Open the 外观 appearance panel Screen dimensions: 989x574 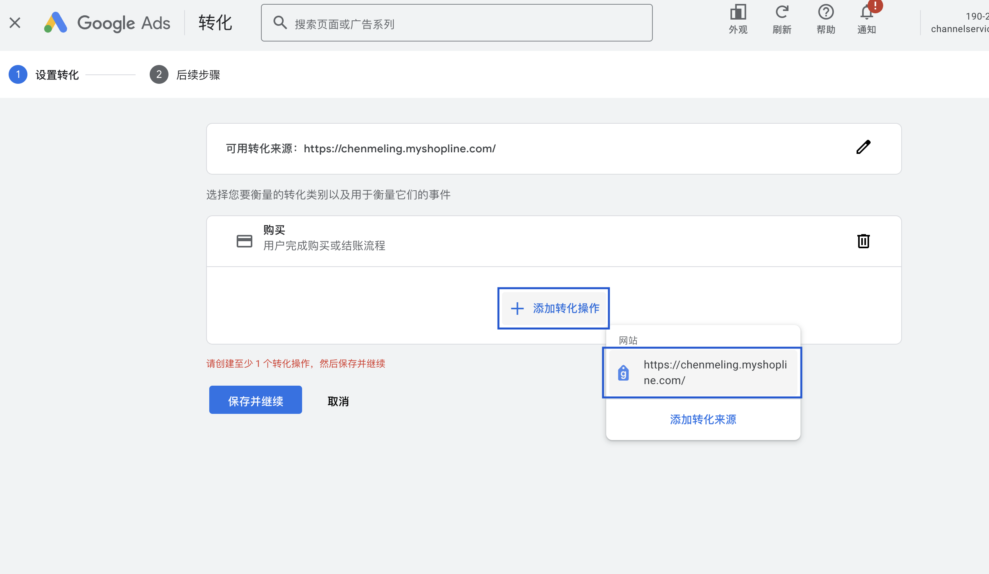tap(738, 20)
